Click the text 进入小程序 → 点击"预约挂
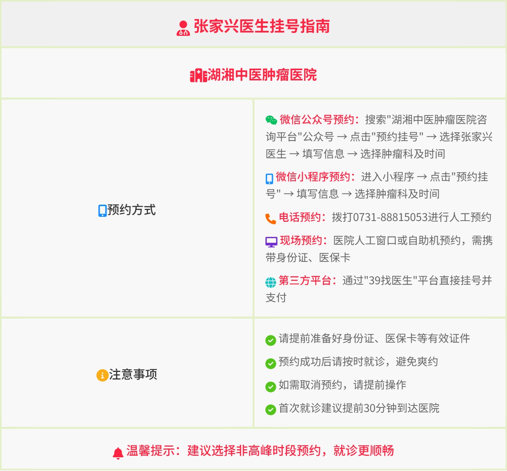The height and width of the screenshot is (471, 507). 424,177
